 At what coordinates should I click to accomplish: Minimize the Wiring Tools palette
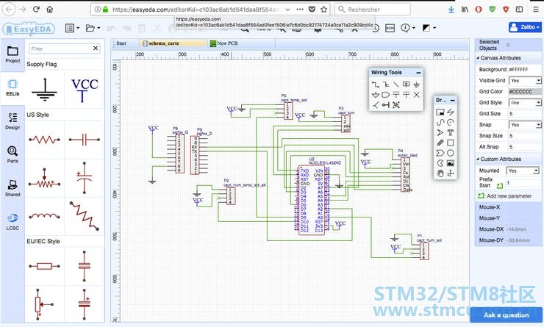[418, 73]
